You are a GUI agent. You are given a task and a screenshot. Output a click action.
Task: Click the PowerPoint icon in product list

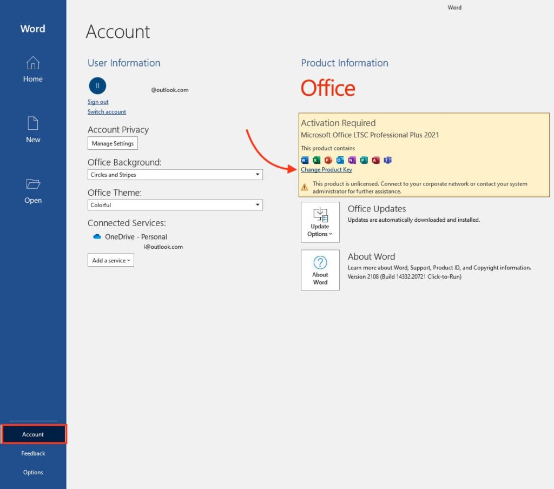[x=328, y=160]
